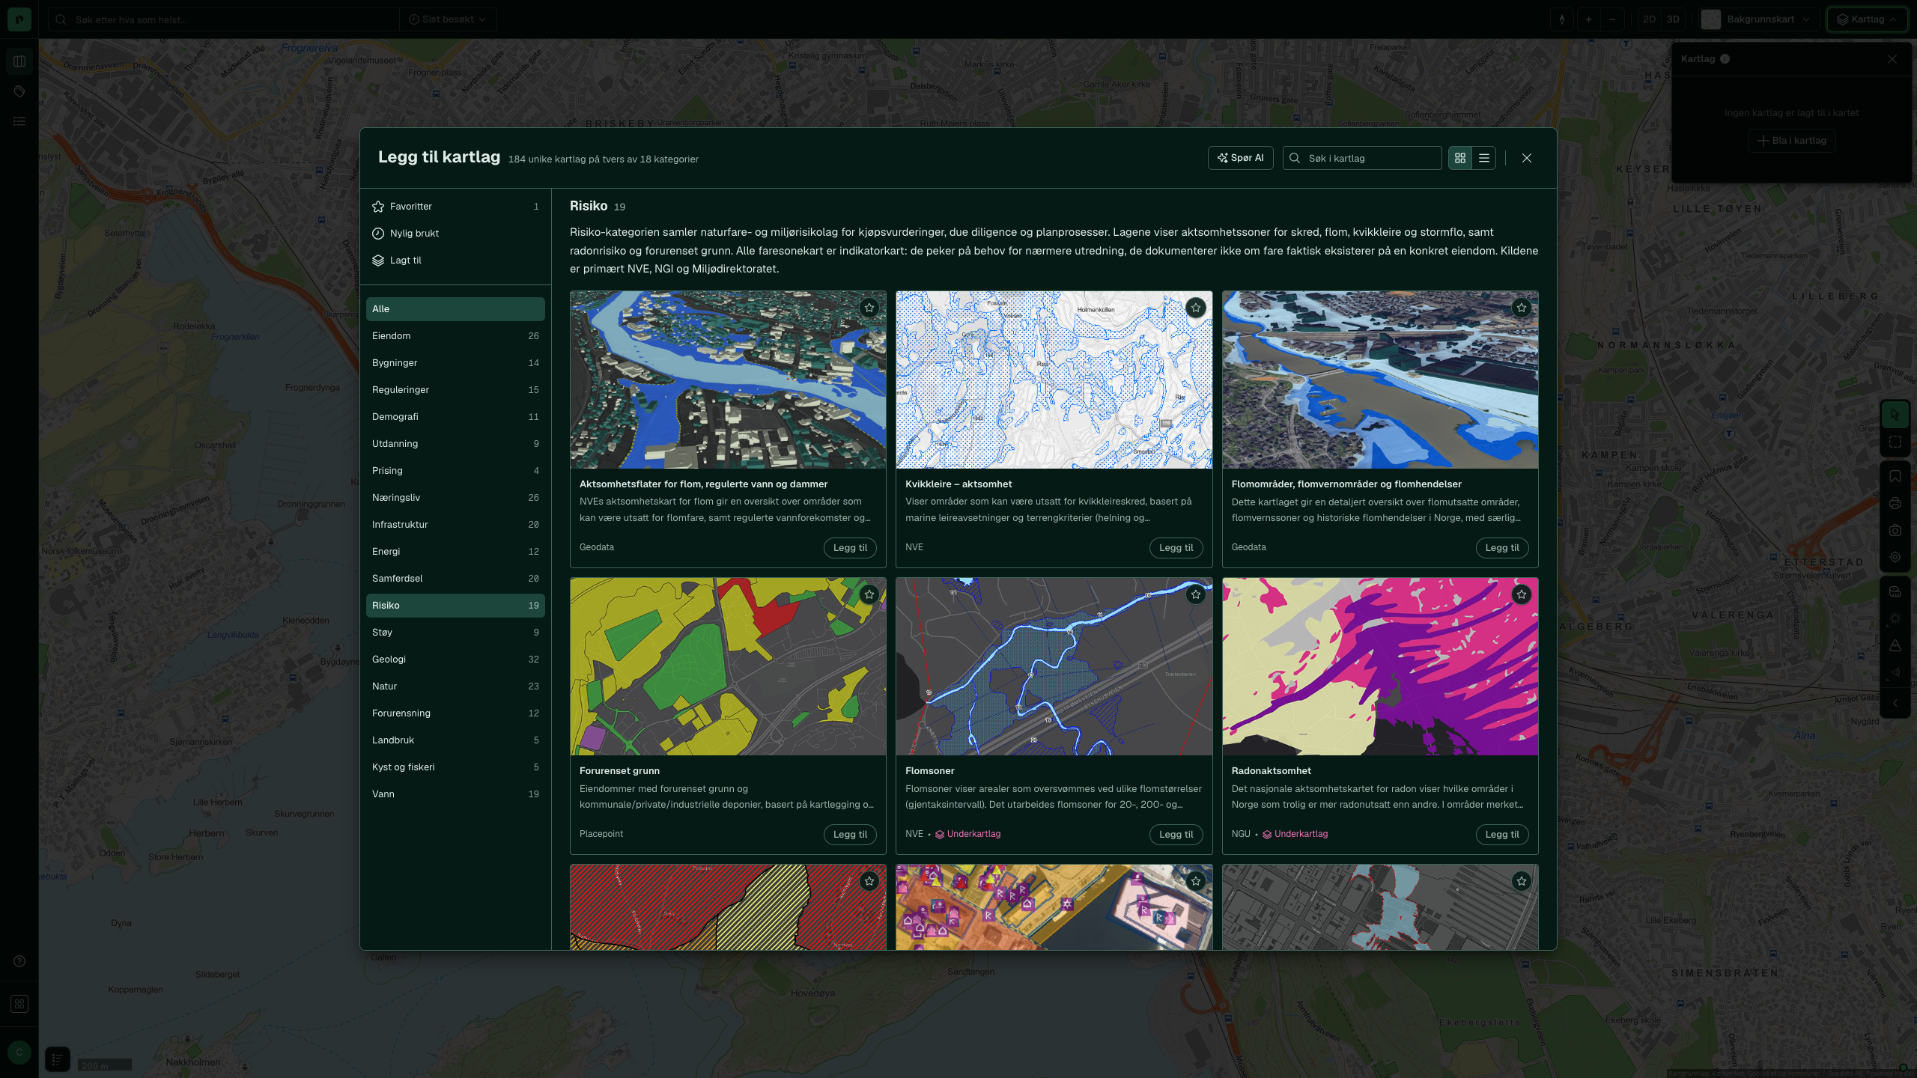This screenshot has width=1917, height=1078.
Task: Select the Støy category
Action: click(455, 633)
